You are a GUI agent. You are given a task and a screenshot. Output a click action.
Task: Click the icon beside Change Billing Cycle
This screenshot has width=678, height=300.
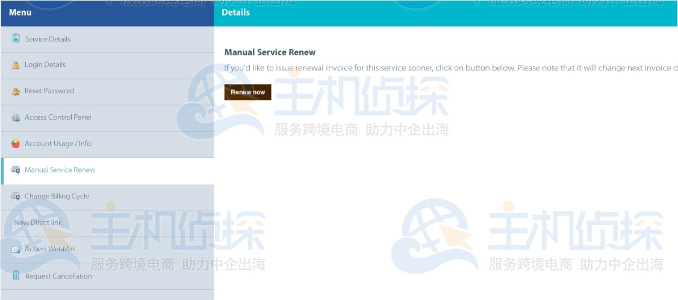coord(16,197)
